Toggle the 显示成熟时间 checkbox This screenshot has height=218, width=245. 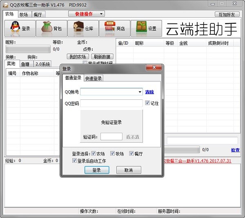coord(85,63)
